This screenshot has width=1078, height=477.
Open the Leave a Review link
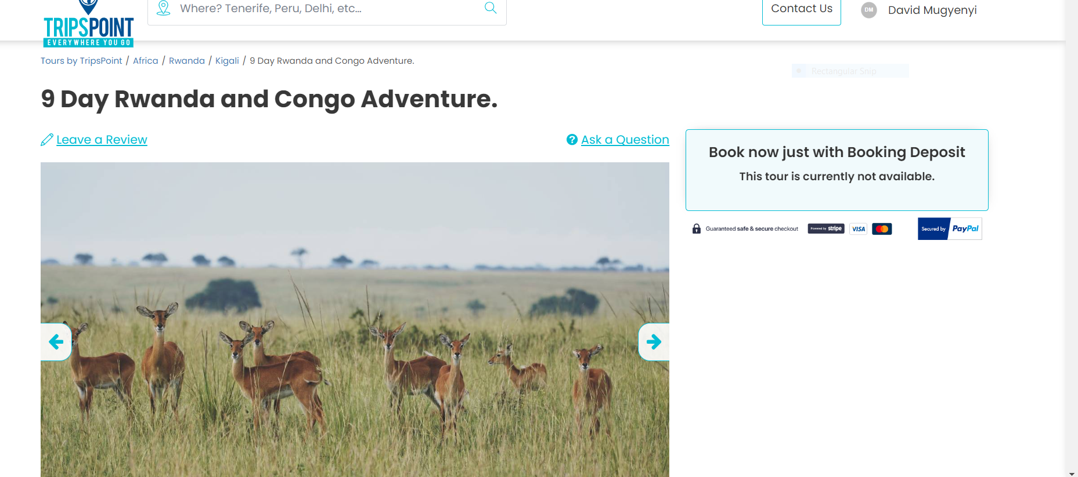(x=102, y=140)
